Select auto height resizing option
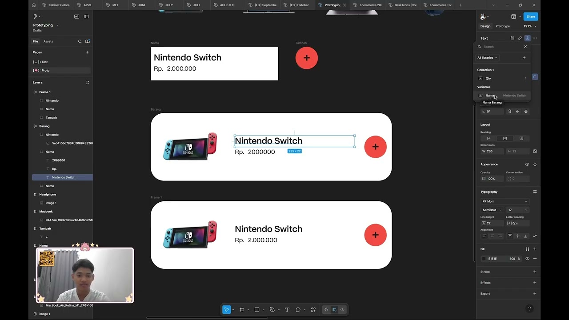This screenshot has width=569, height=320. click(x=505, y=138)
